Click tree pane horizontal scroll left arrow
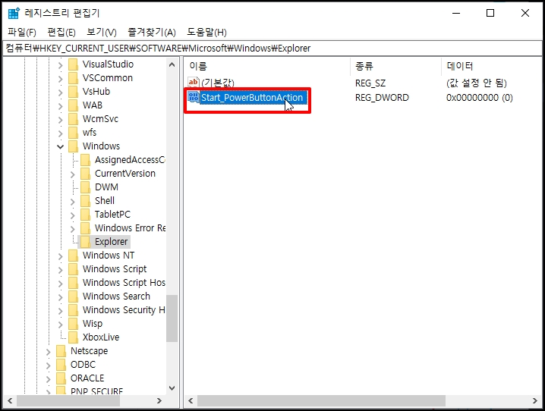The width and height of the screenshot is (545, 411). [x=10, y=401]
